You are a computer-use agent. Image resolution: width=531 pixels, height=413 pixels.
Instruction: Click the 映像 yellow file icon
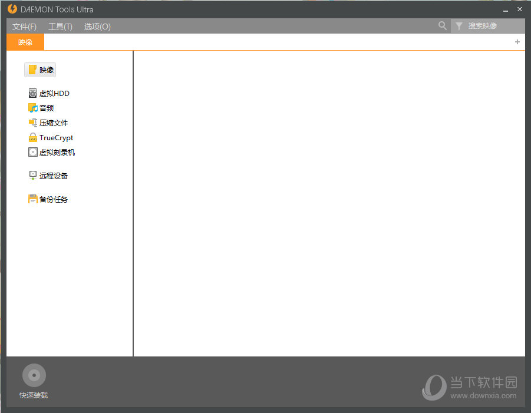click(x=32, y=70)
